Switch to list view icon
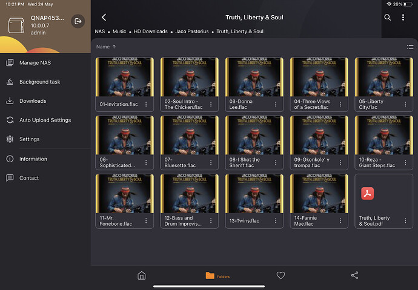 click(x=410, y=47)
